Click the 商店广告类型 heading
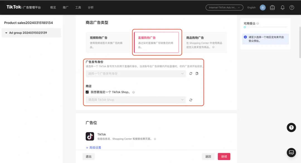 [97, 23]
